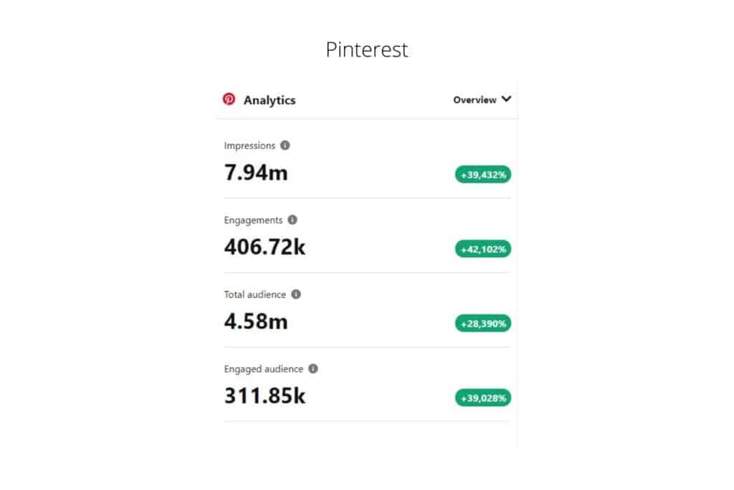Click the info icon beside Engagements

tap(292, 220)
